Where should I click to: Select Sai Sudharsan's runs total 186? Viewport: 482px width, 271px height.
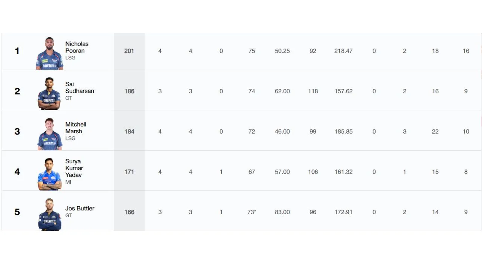[129, 91]
